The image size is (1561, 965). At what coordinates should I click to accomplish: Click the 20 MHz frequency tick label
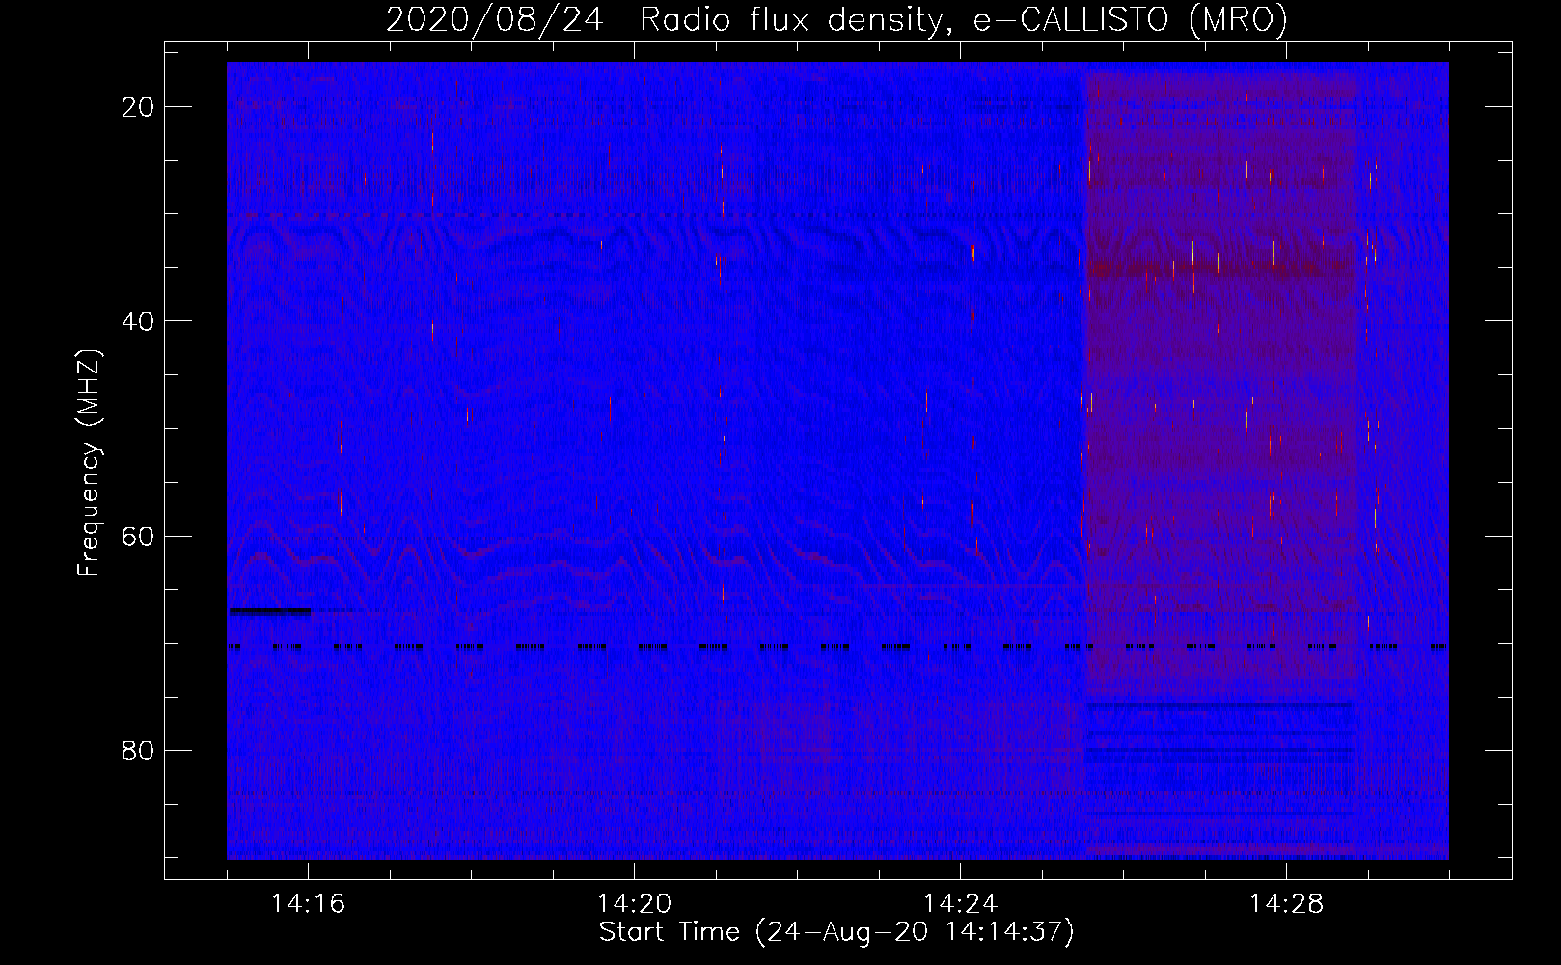[138, 107]
